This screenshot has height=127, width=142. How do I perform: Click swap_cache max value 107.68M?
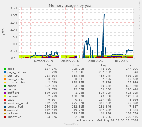coord(132,79)
